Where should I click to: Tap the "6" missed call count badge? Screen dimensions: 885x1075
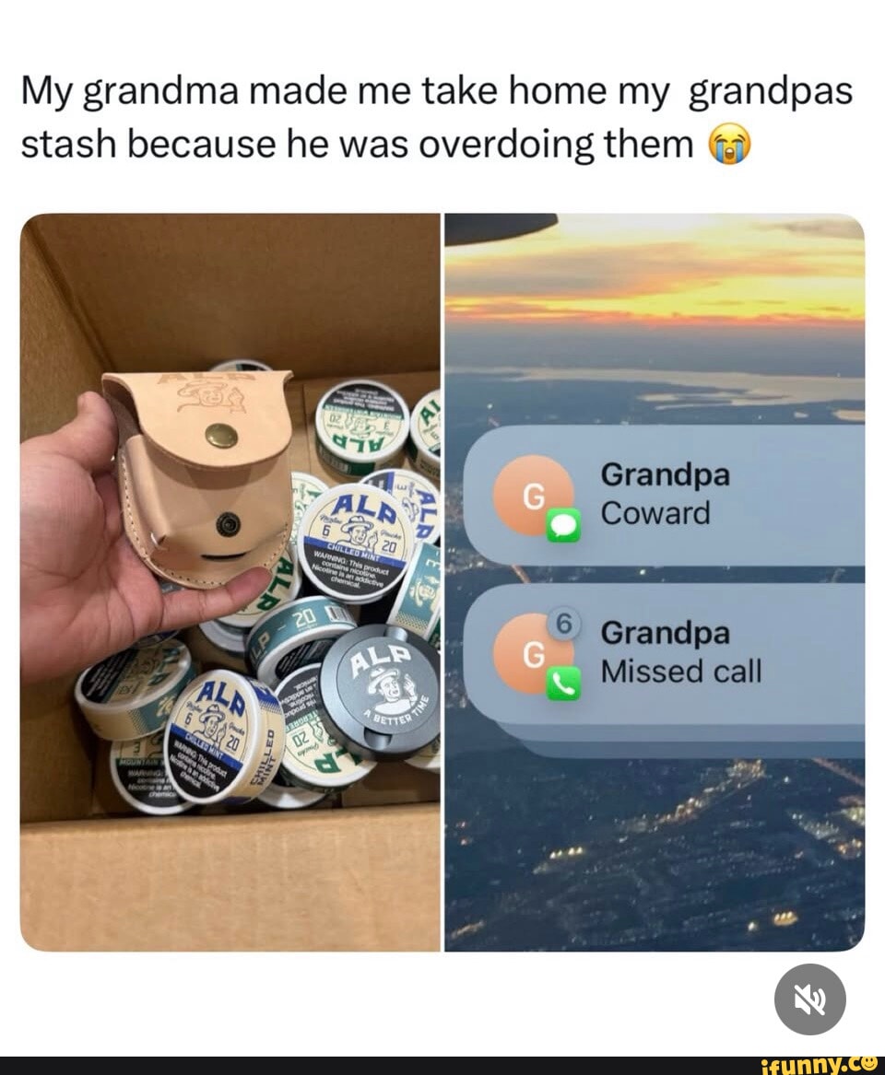562,625
